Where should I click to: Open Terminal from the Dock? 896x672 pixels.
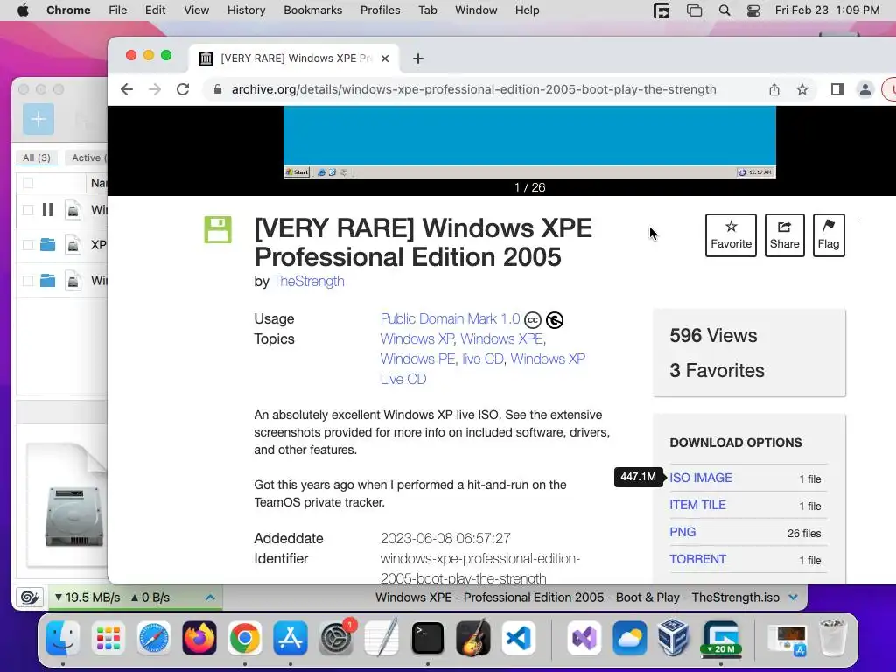click(427, 638)
